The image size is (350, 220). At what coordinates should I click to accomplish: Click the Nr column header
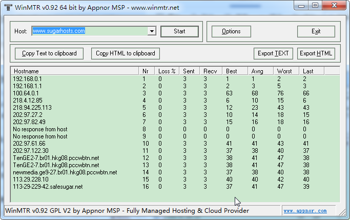tap(147, 71)
